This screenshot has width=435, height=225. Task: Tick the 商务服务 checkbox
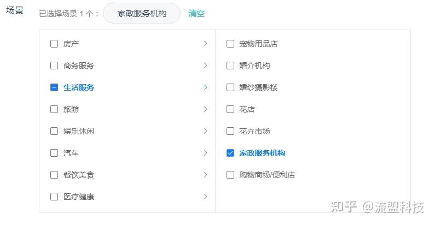[x=54, y=66]
